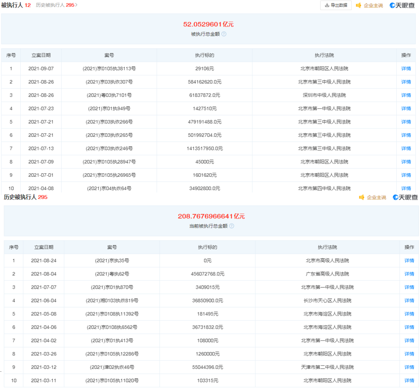Click the lower 企业主说 speaker icon

click(362, 197)
